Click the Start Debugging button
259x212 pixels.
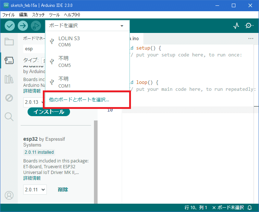(36, 26)
